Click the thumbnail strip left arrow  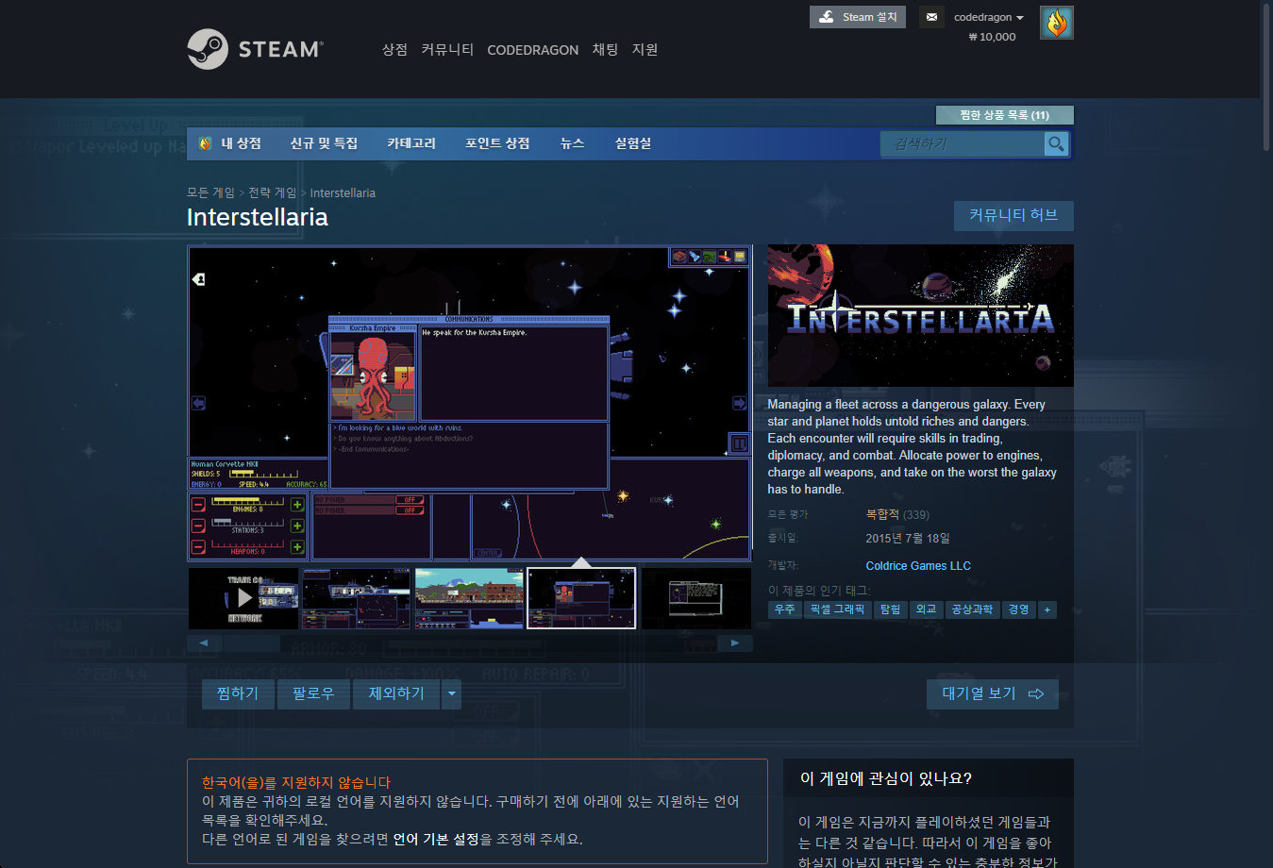204,643
